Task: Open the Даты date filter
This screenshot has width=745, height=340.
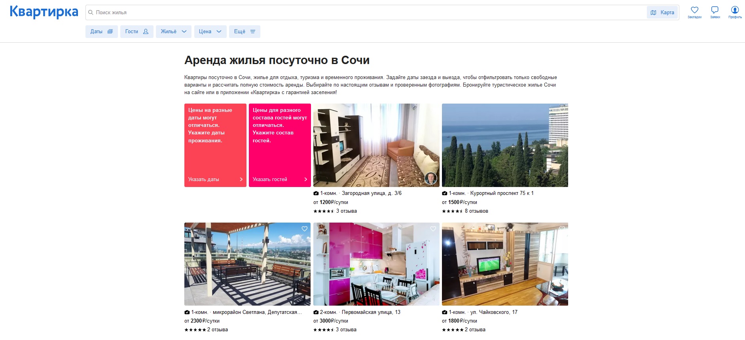Action: pos(101,32)
